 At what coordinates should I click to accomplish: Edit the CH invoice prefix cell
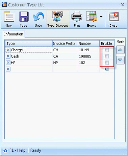tap(65, 50)
